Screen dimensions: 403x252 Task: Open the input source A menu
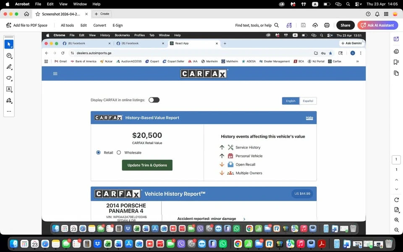pos(315,4)
